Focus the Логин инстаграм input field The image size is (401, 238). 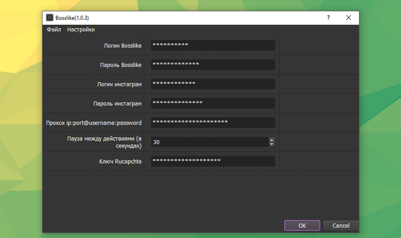(x=213, y=84)
